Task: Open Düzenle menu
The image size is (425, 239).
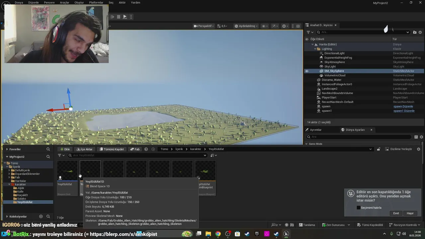Action: [34, 3]
